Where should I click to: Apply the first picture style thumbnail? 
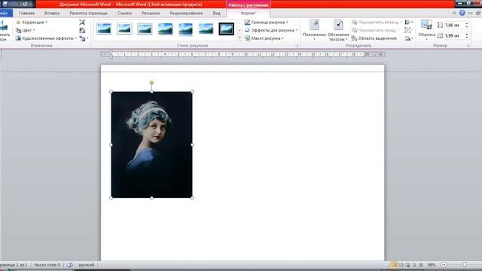[x=104, y=29]
